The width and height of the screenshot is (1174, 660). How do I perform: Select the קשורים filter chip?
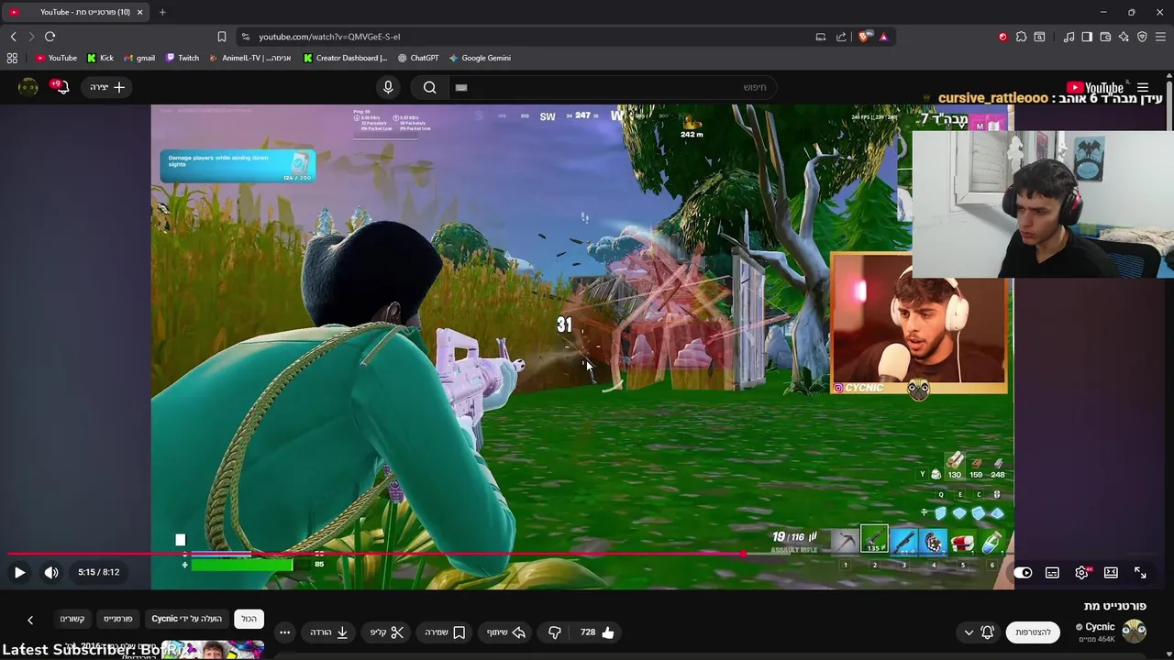click(72, 619)
